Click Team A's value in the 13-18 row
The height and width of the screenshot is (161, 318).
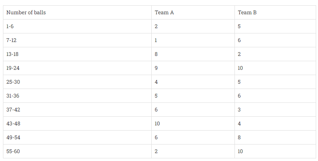[x=156, y=54]
